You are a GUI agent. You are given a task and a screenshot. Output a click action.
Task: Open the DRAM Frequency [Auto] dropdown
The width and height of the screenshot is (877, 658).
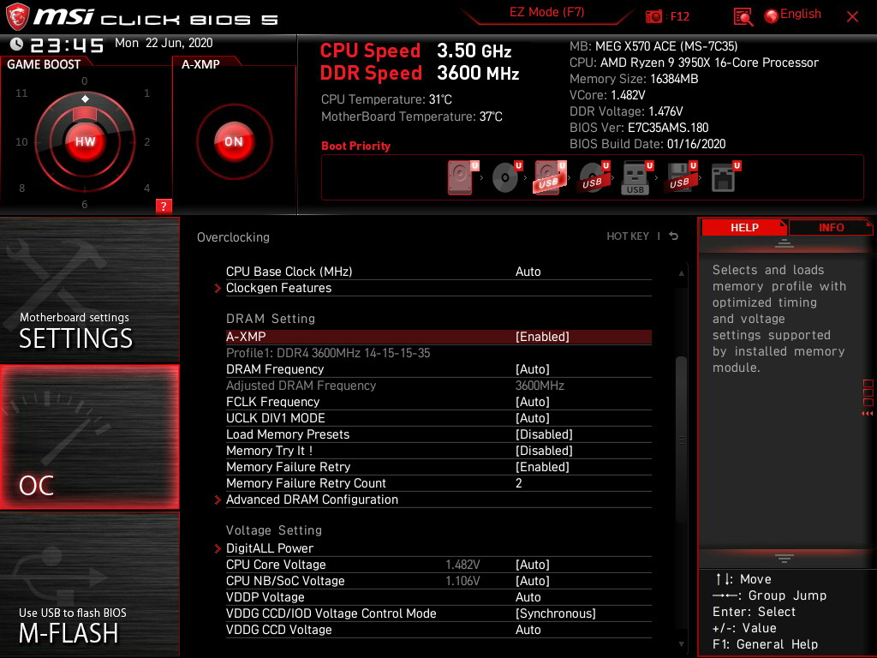[438, 369]
